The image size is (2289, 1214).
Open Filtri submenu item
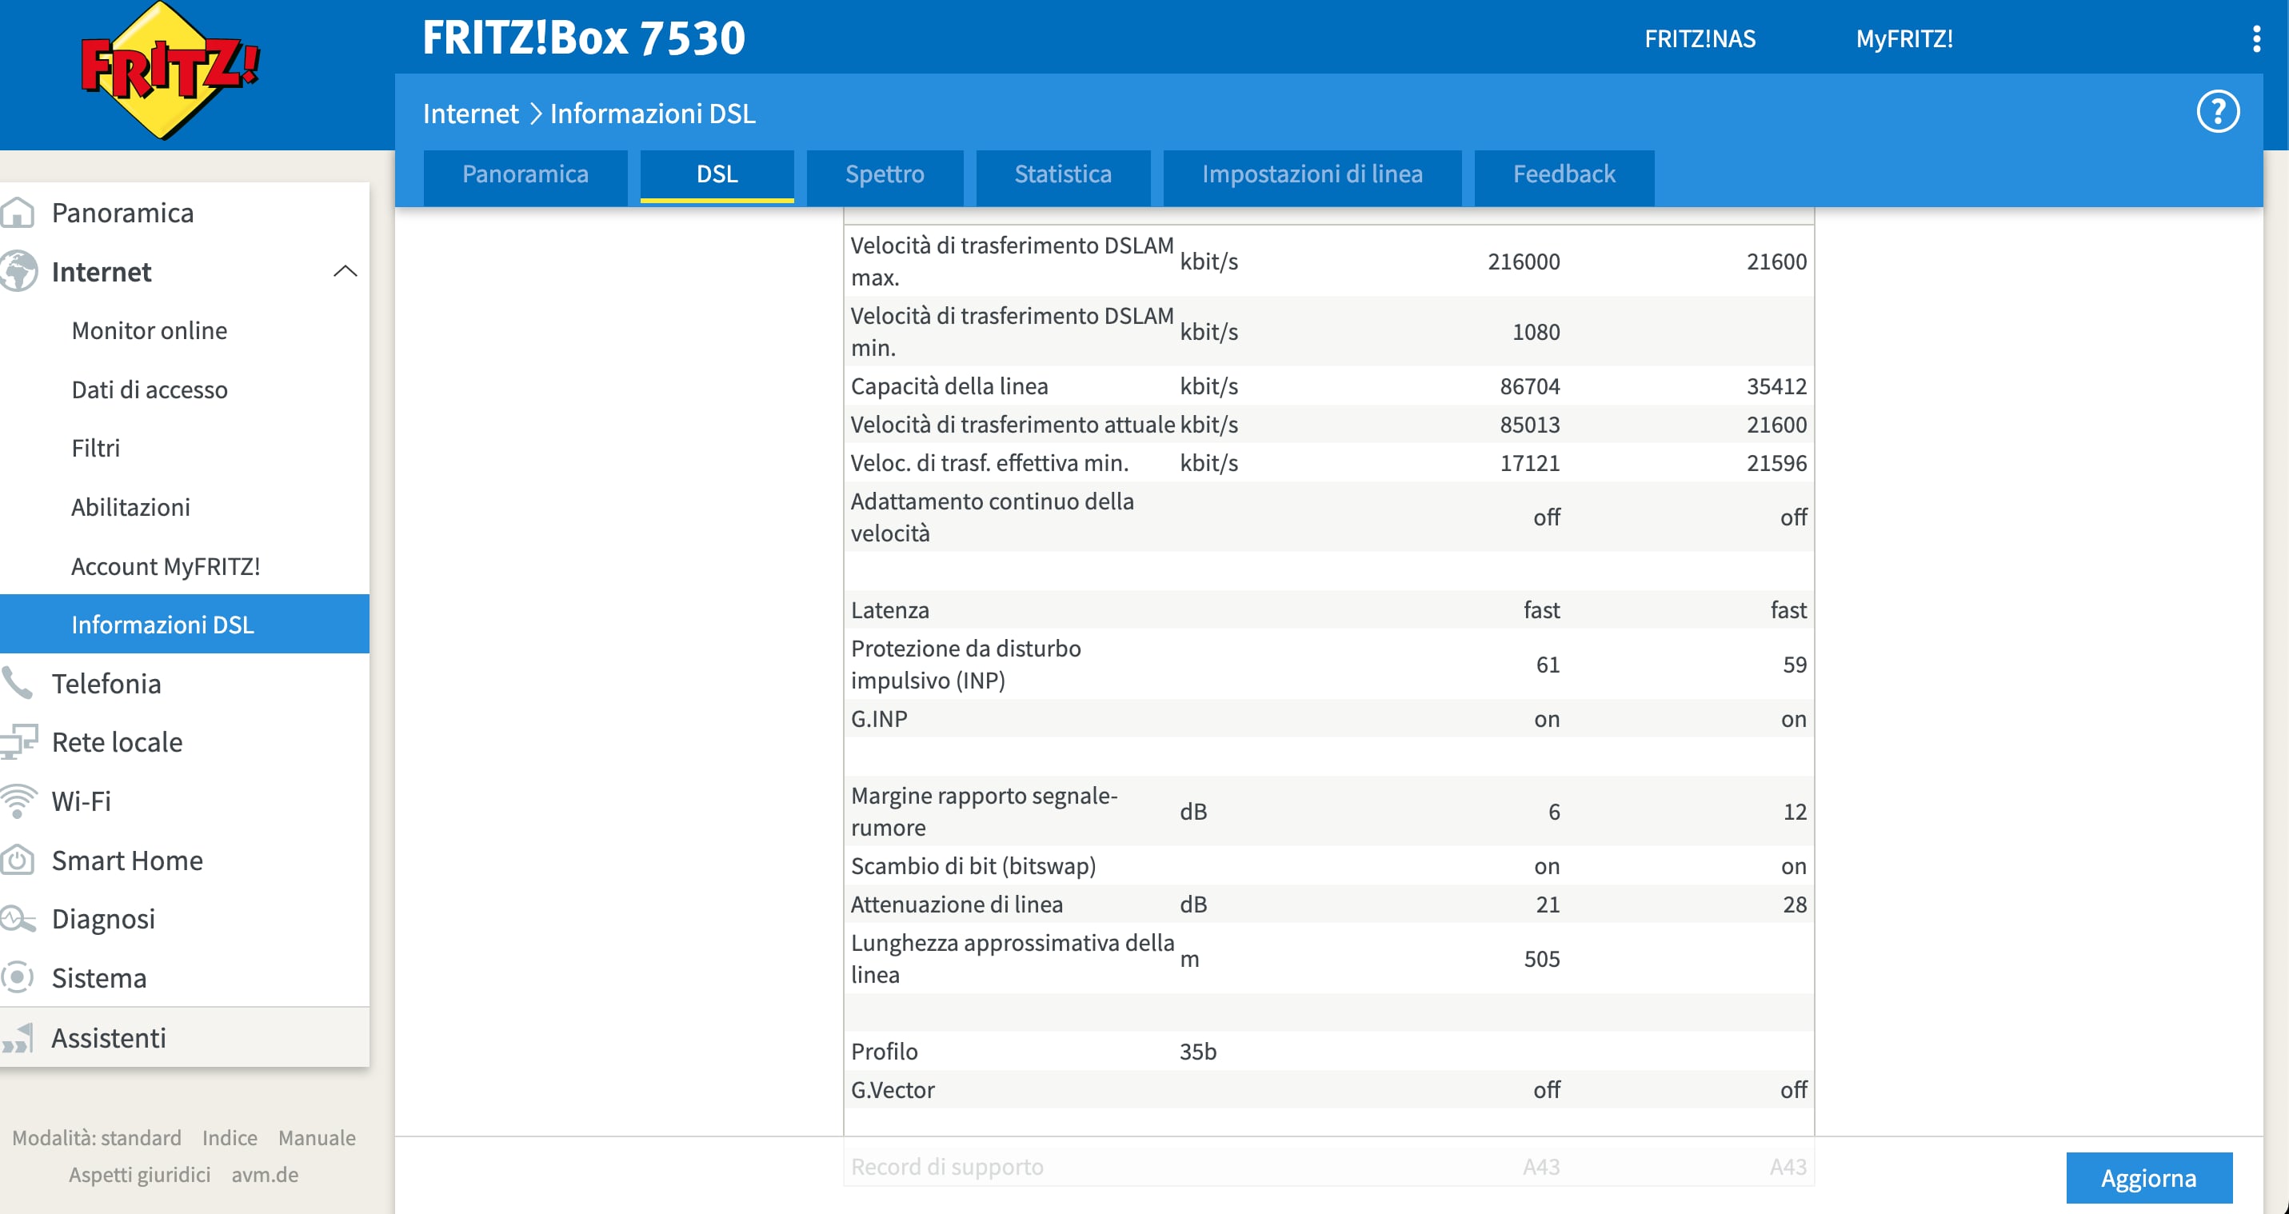pos(95,448)
